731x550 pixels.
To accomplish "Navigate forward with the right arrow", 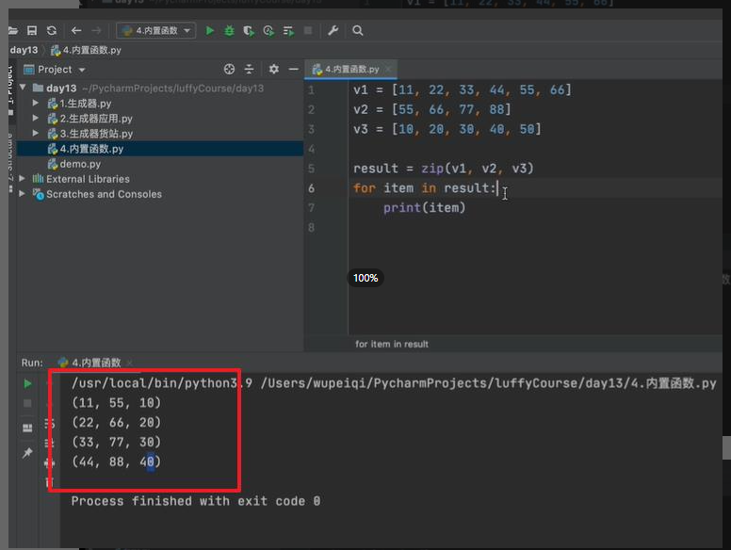I will pos(96,31).
